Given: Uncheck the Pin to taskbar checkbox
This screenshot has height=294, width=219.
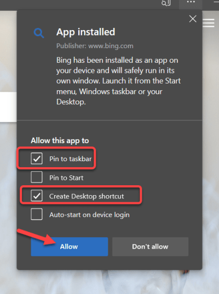Looking at the screenshot, I should [x=37, y=158].
